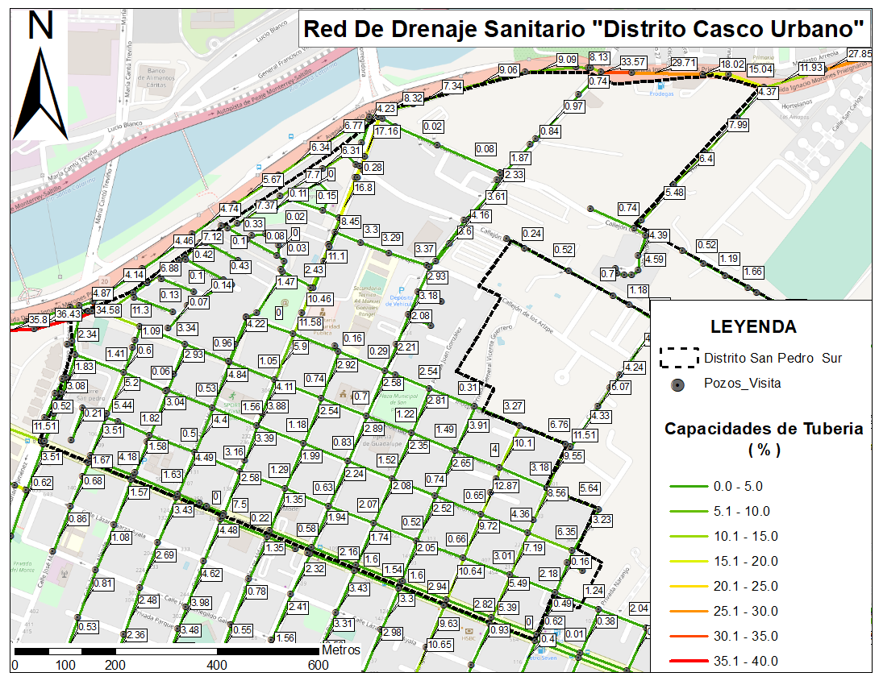Click the 4.59 pipe capacity label
The image size is (879, 685).
654,259
